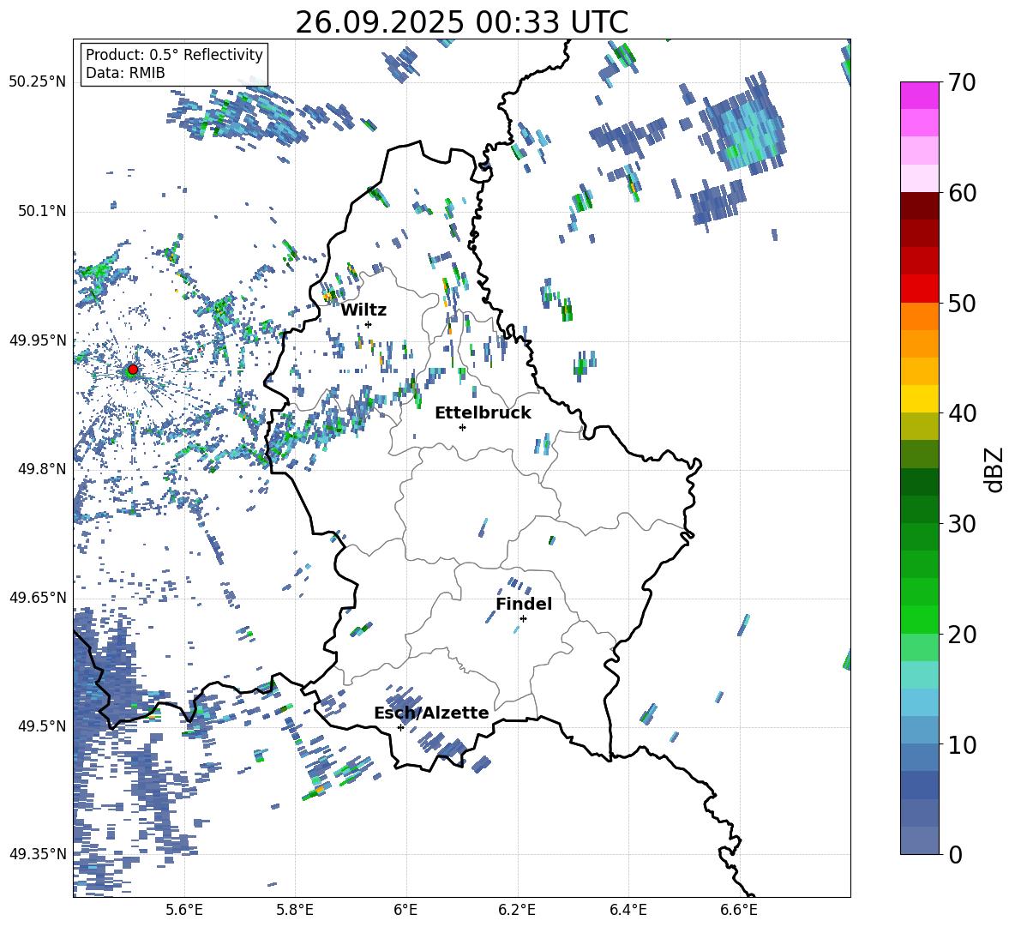Click the colorbar tick label 60
The height and width of the screenshot is (927, 1015).
tap(962, 193)
